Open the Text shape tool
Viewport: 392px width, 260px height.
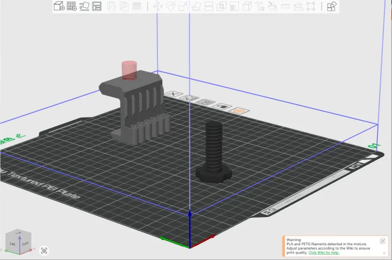260,6
